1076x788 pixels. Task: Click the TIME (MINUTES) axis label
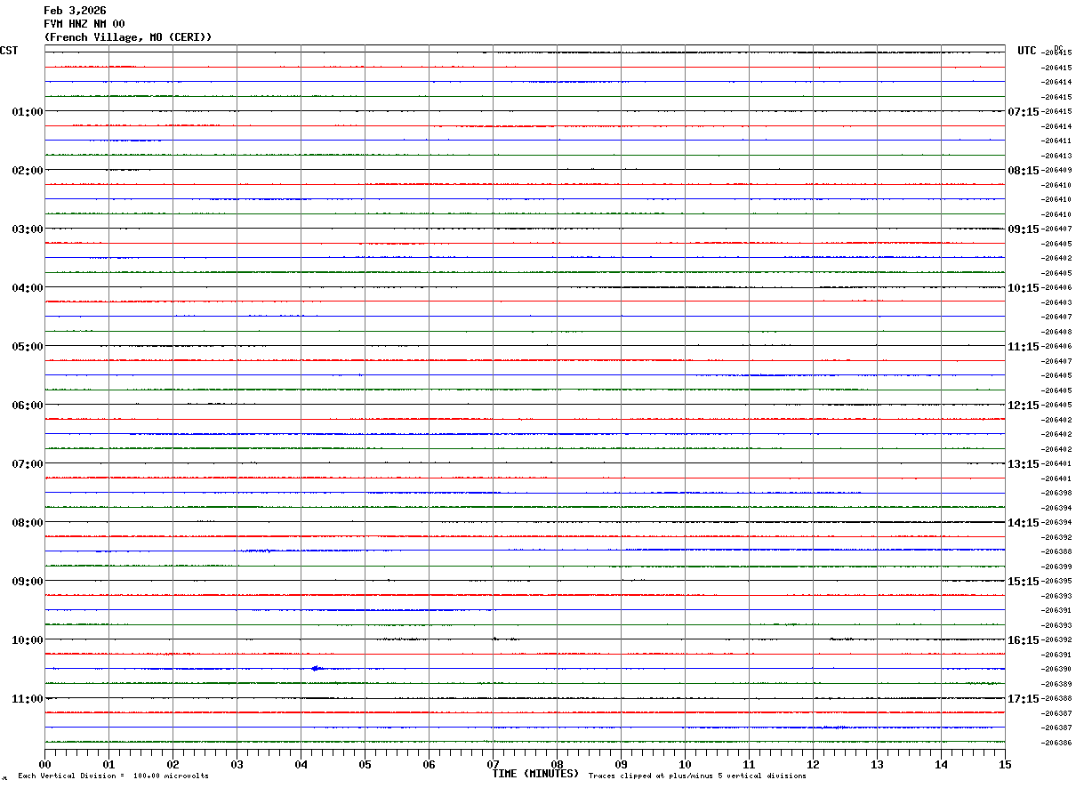point(535,774)
